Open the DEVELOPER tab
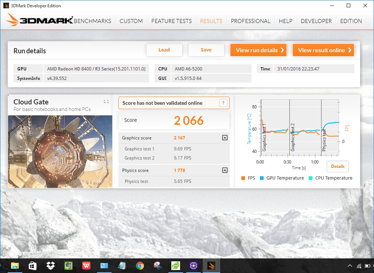Screen dimensions: 374x273 pos(316,21)
